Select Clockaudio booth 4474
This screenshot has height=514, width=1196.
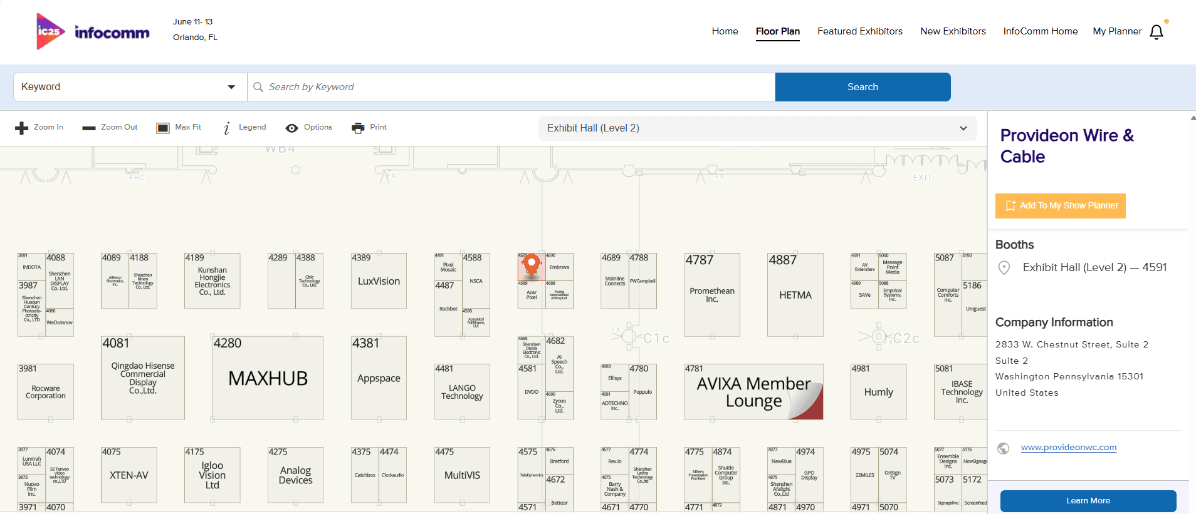point(392,475)
